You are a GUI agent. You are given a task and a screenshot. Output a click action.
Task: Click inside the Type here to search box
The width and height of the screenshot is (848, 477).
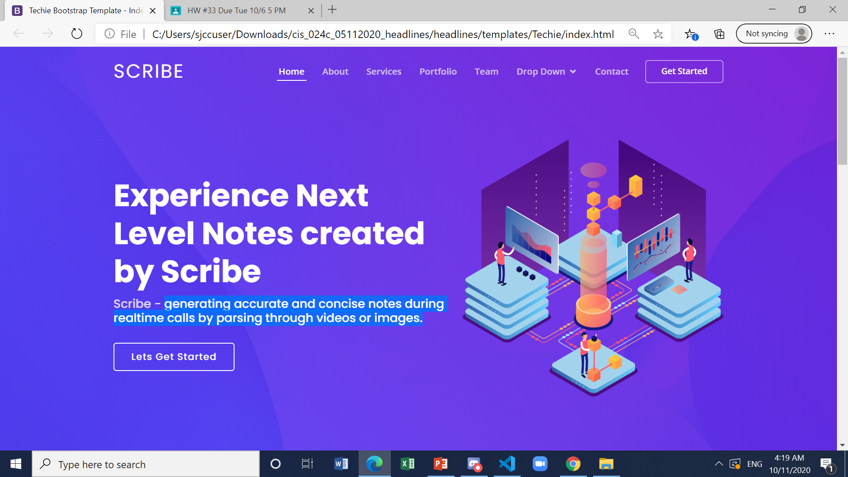coord(146,464)
